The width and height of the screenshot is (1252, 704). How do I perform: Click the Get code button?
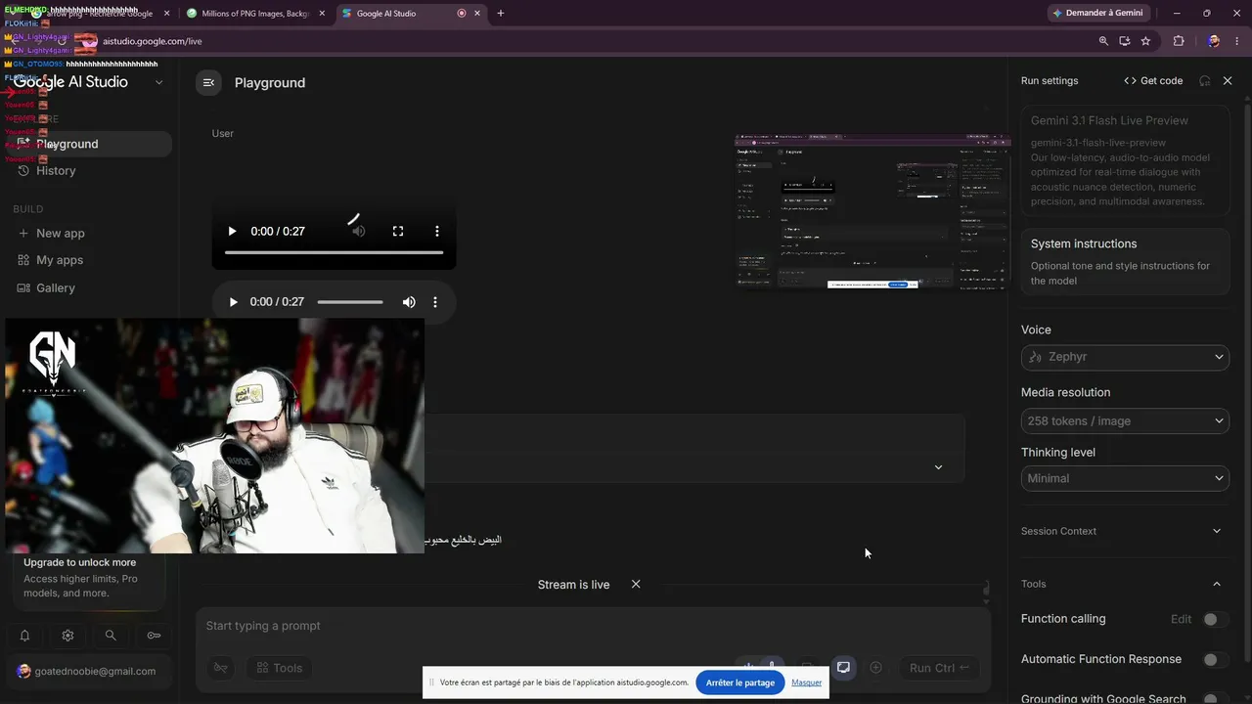[1153, 81]
